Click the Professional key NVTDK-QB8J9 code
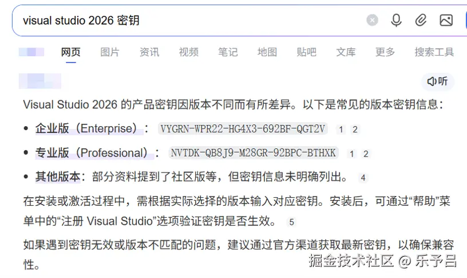The image size is (467, 278). (x=254, y=152)
